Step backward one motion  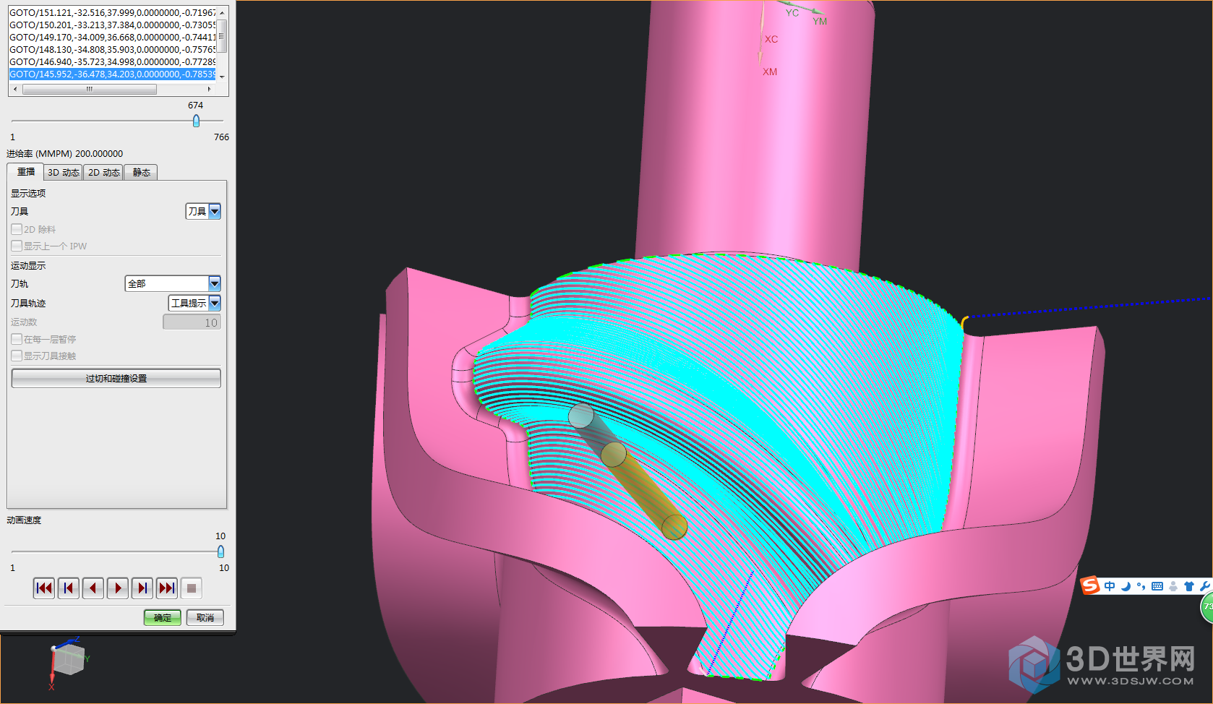(93, 588)
